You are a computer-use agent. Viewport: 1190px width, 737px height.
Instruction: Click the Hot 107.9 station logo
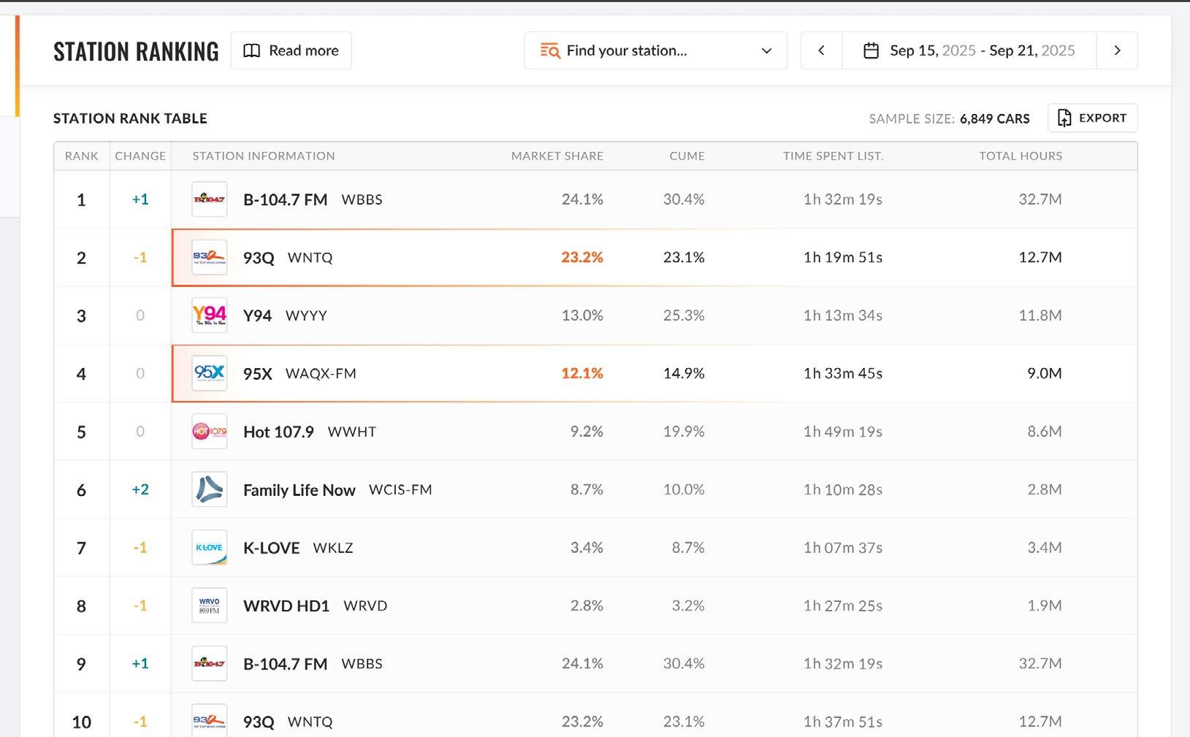click(x=209, y=432)
